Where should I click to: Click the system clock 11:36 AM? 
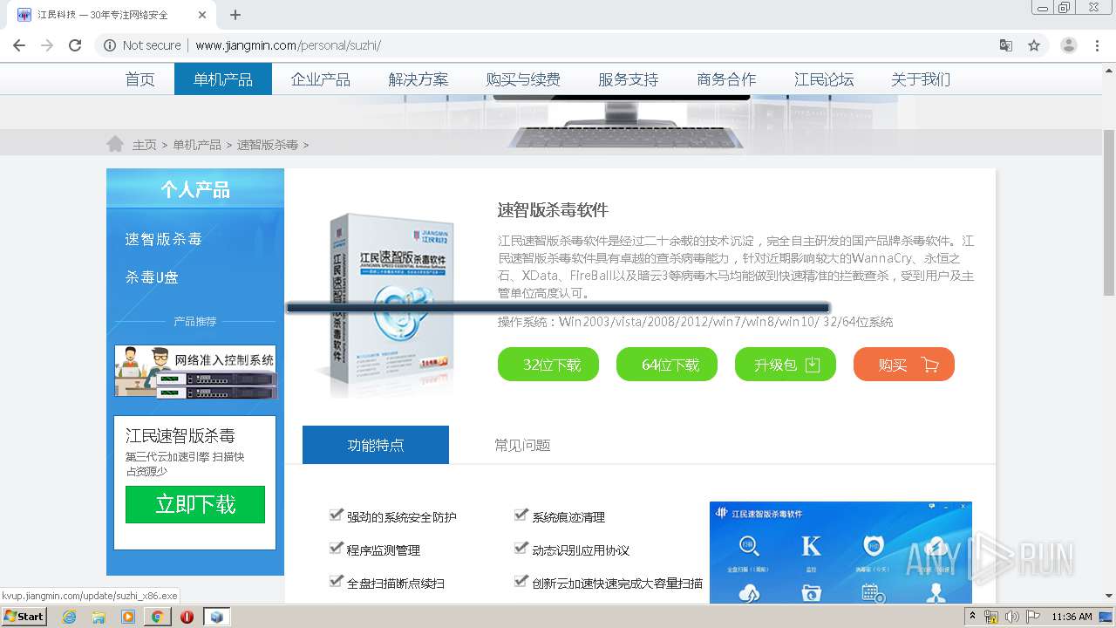tap(1072, 617)
